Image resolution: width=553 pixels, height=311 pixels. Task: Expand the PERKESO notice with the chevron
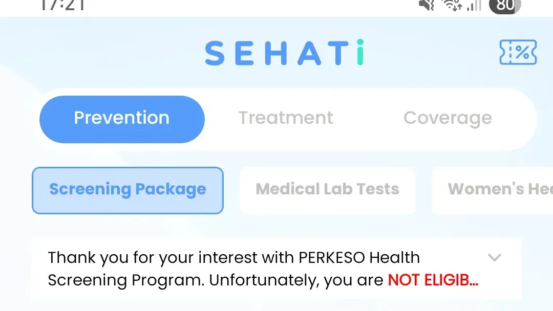(x=494, y=258)
